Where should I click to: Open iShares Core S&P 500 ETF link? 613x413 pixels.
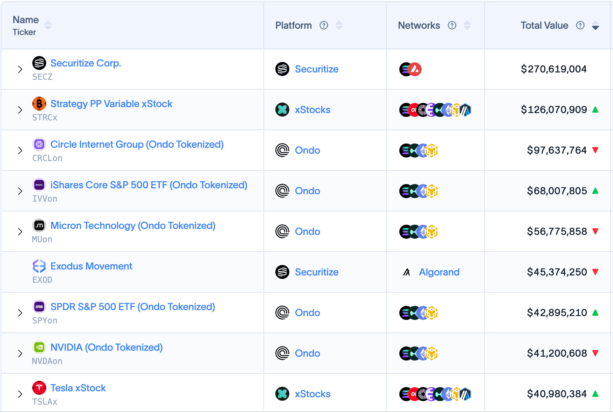tap(149, 185)
